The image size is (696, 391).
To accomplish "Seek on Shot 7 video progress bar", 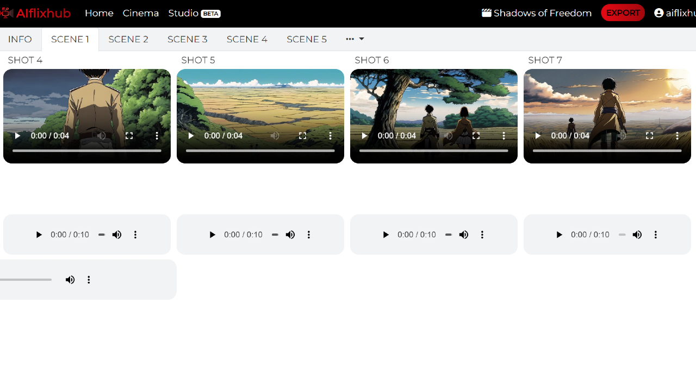I will 607,151.
